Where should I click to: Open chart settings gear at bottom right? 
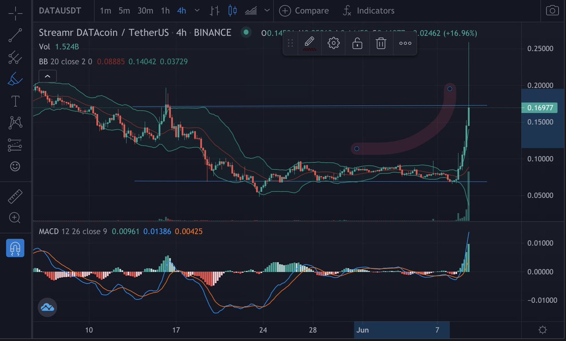543,330
